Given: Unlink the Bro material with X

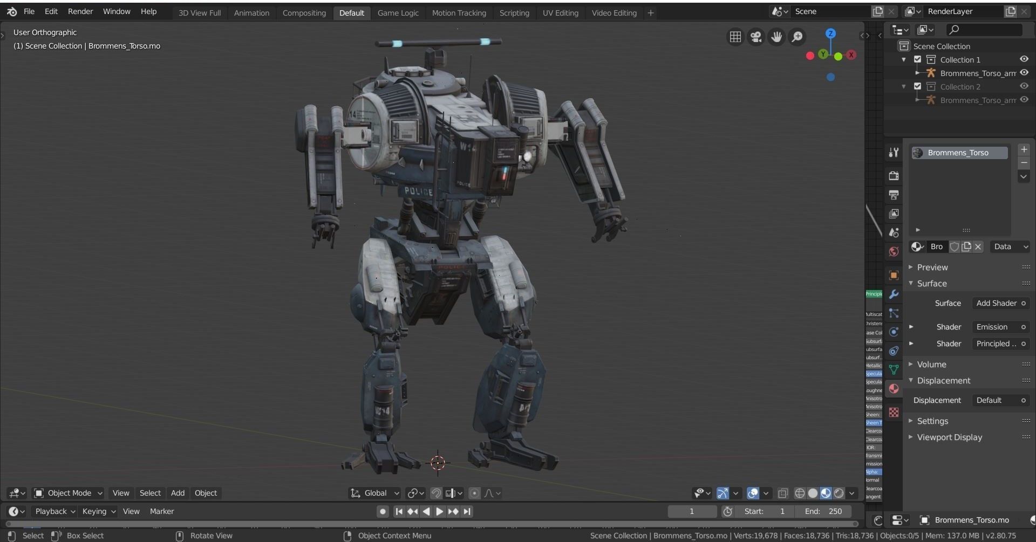Looking at the screenshot, I should tap(978, 246).
